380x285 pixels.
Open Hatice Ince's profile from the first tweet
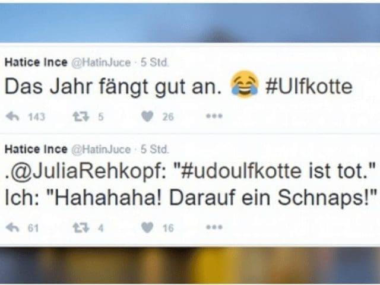[36, 62]
